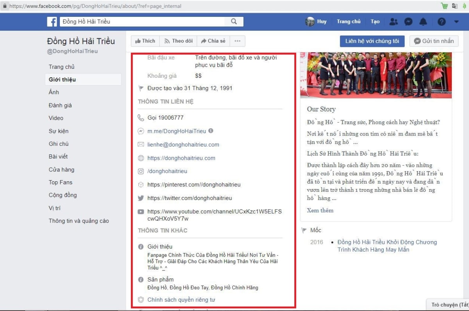The image size is (469, 311).
Task: Click the magnifier search button
Action: tap(234, 22)
